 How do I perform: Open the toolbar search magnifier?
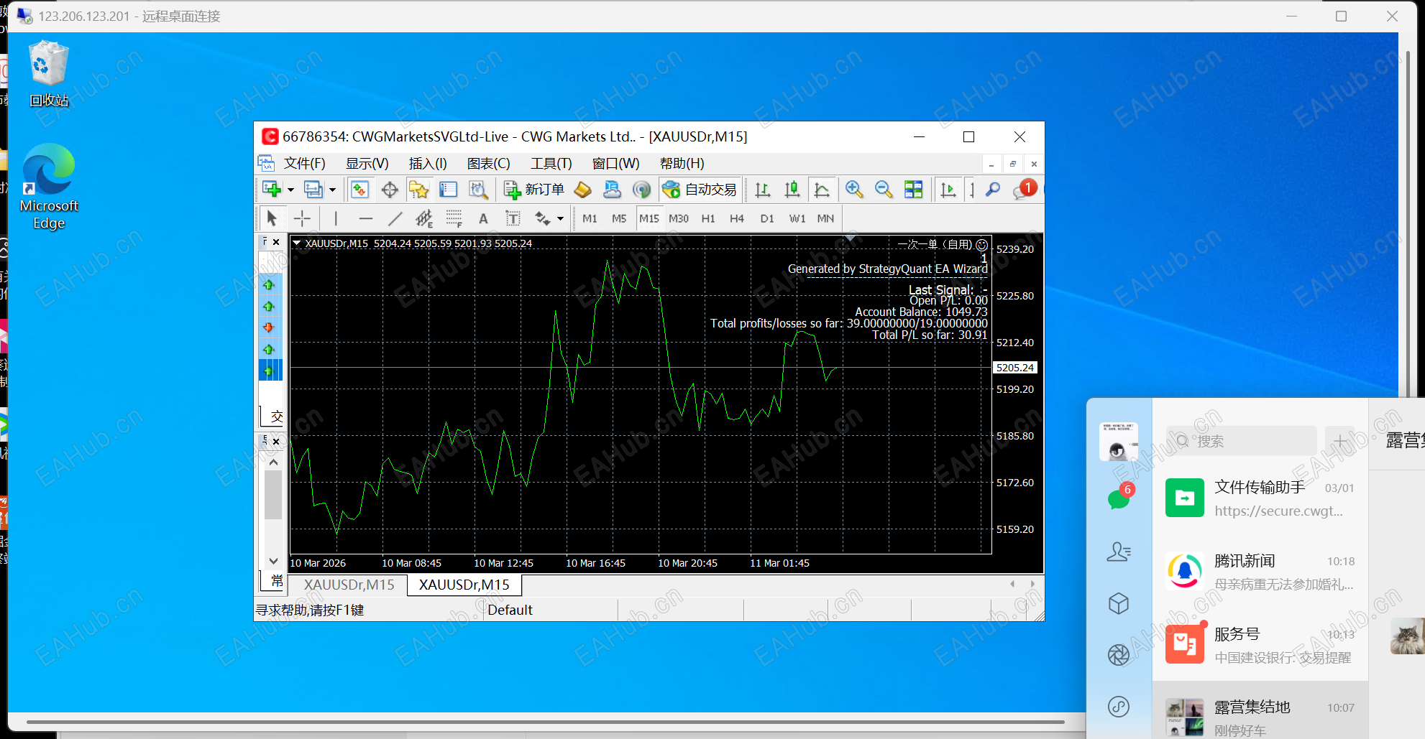[x=993, y=190]
